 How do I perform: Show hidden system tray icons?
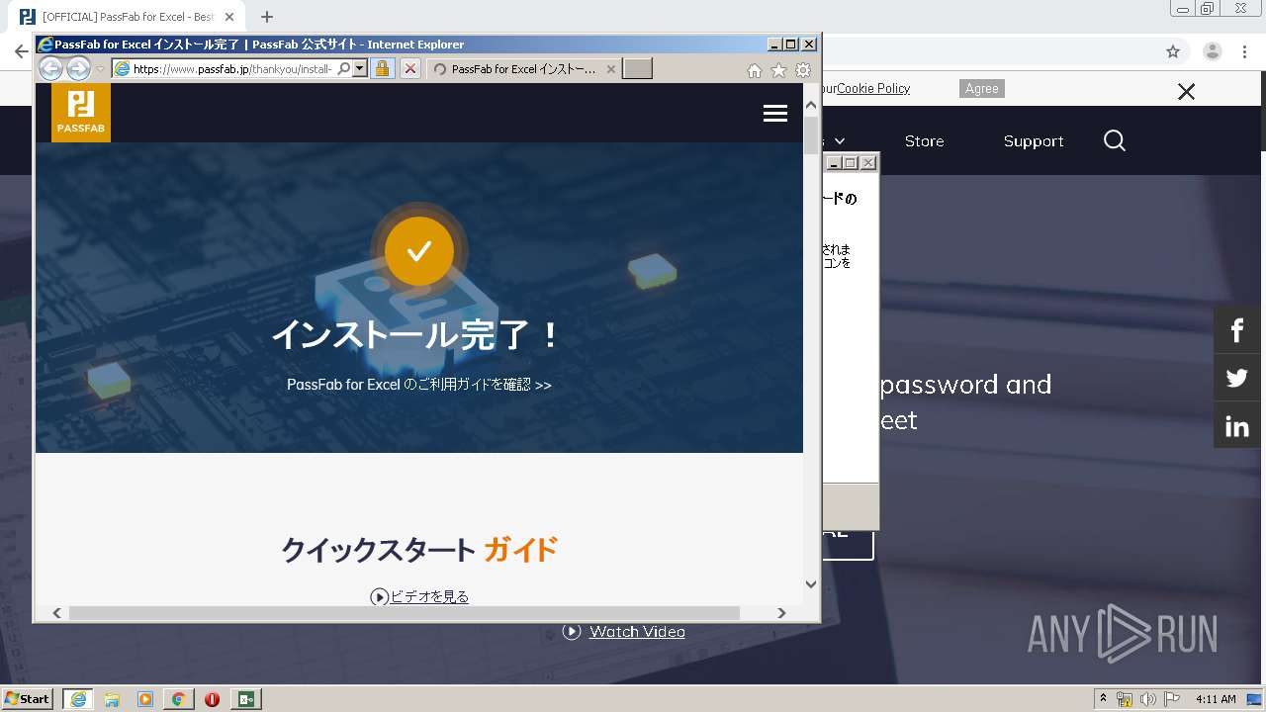(1103, 699)
